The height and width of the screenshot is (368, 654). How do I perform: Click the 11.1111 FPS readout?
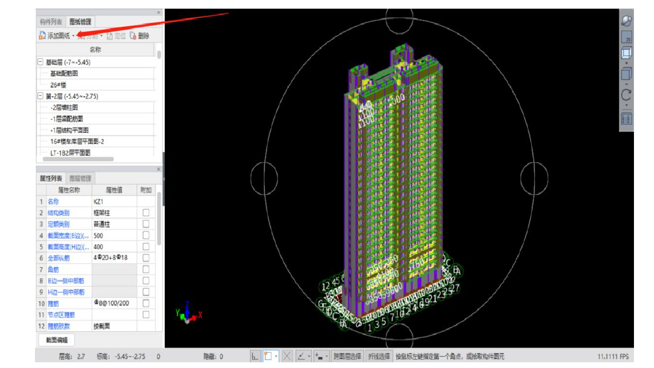click(x=613, y=357)
